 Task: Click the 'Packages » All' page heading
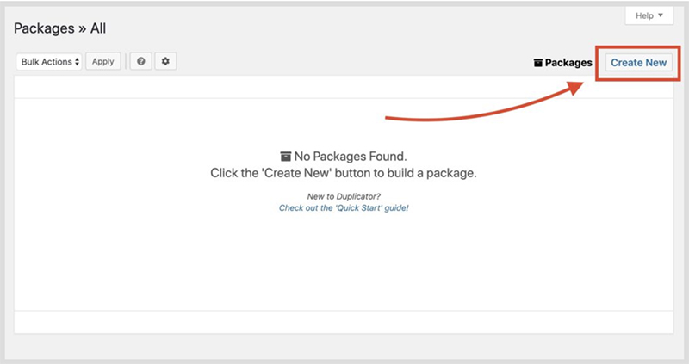coord(59,28)
